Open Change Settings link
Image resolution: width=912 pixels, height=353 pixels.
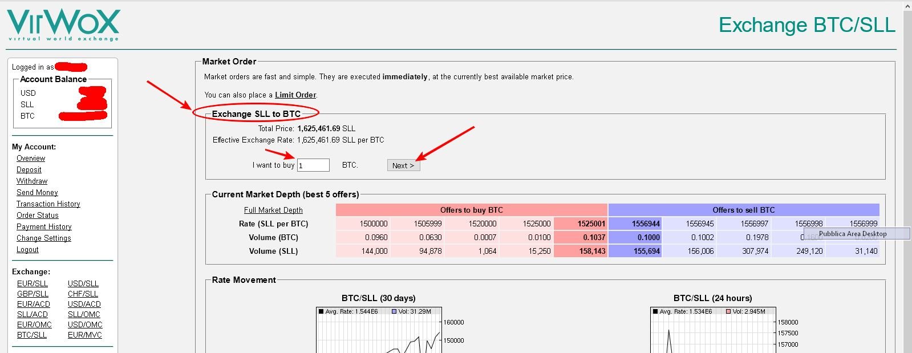44,238
